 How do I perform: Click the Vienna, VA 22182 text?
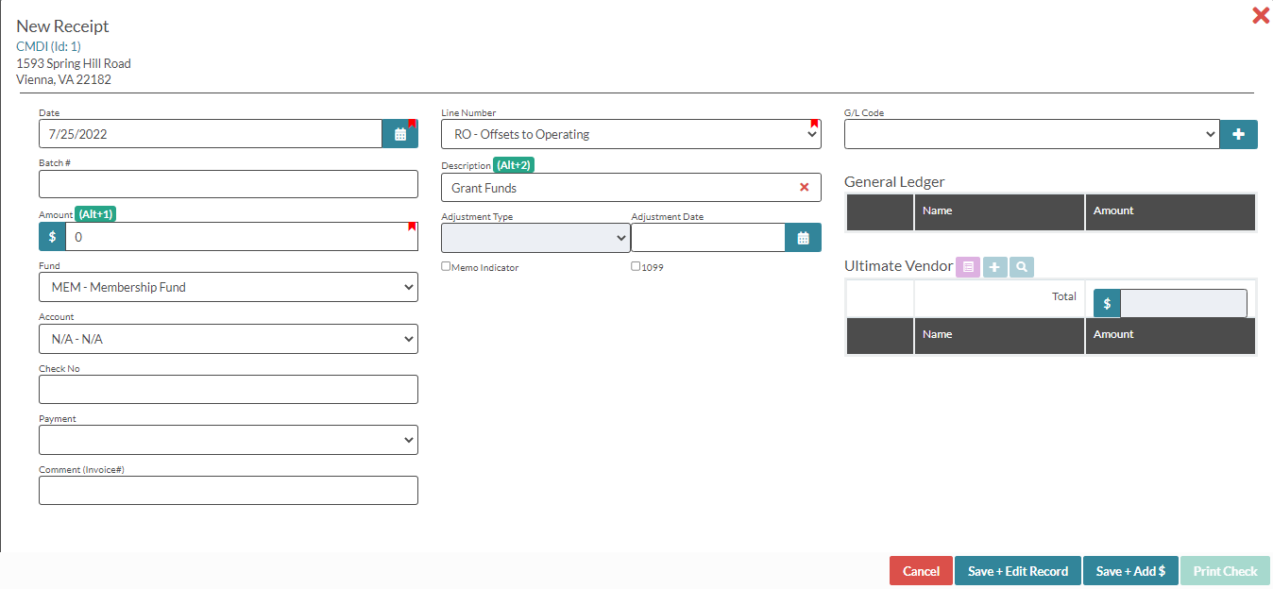click(x=63, y=79)
